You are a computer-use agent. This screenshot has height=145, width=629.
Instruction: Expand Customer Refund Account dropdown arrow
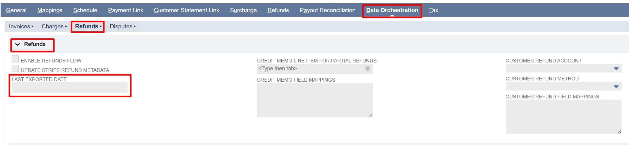tap(616, 69)
